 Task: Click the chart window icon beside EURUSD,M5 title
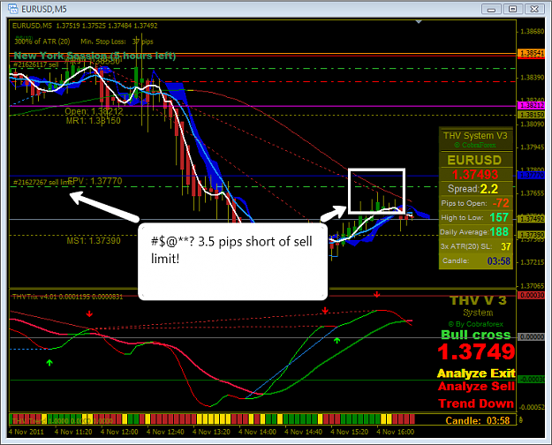click(12, 9)
